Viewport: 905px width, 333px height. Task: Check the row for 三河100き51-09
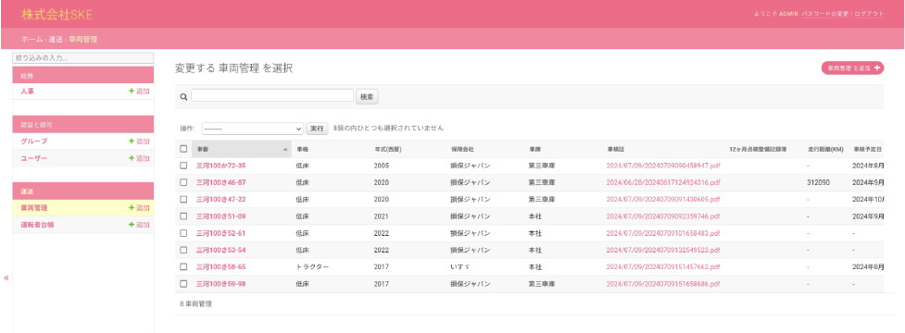183,216
